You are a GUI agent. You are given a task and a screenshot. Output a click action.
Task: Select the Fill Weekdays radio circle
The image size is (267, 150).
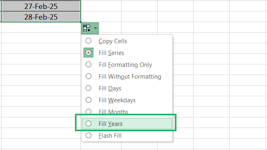(x=88, y=100)
